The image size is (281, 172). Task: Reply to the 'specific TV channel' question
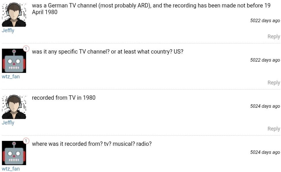274,83
